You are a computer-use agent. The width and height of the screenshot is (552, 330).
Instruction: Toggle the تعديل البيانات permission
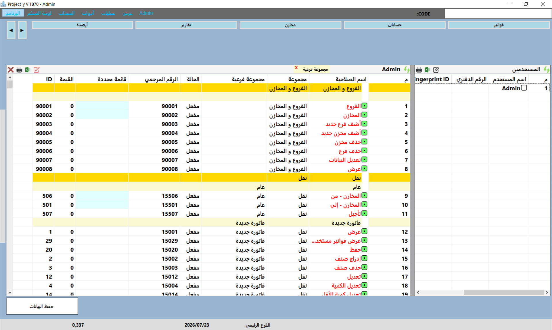[x=364, y=160]
